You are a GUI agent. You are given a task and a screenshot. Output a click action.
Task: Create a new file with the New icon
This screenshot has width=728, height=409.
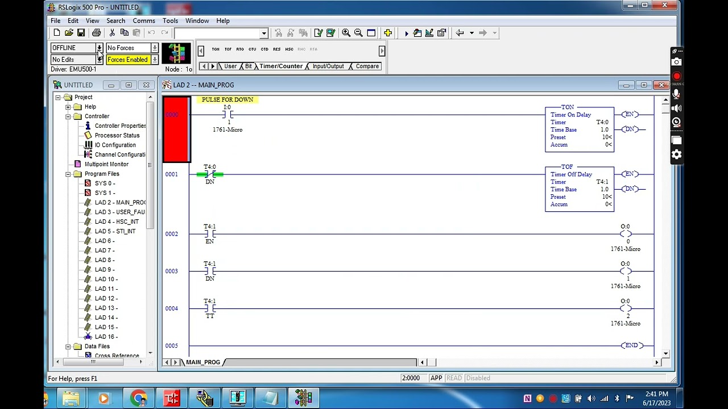pos(56,33)
